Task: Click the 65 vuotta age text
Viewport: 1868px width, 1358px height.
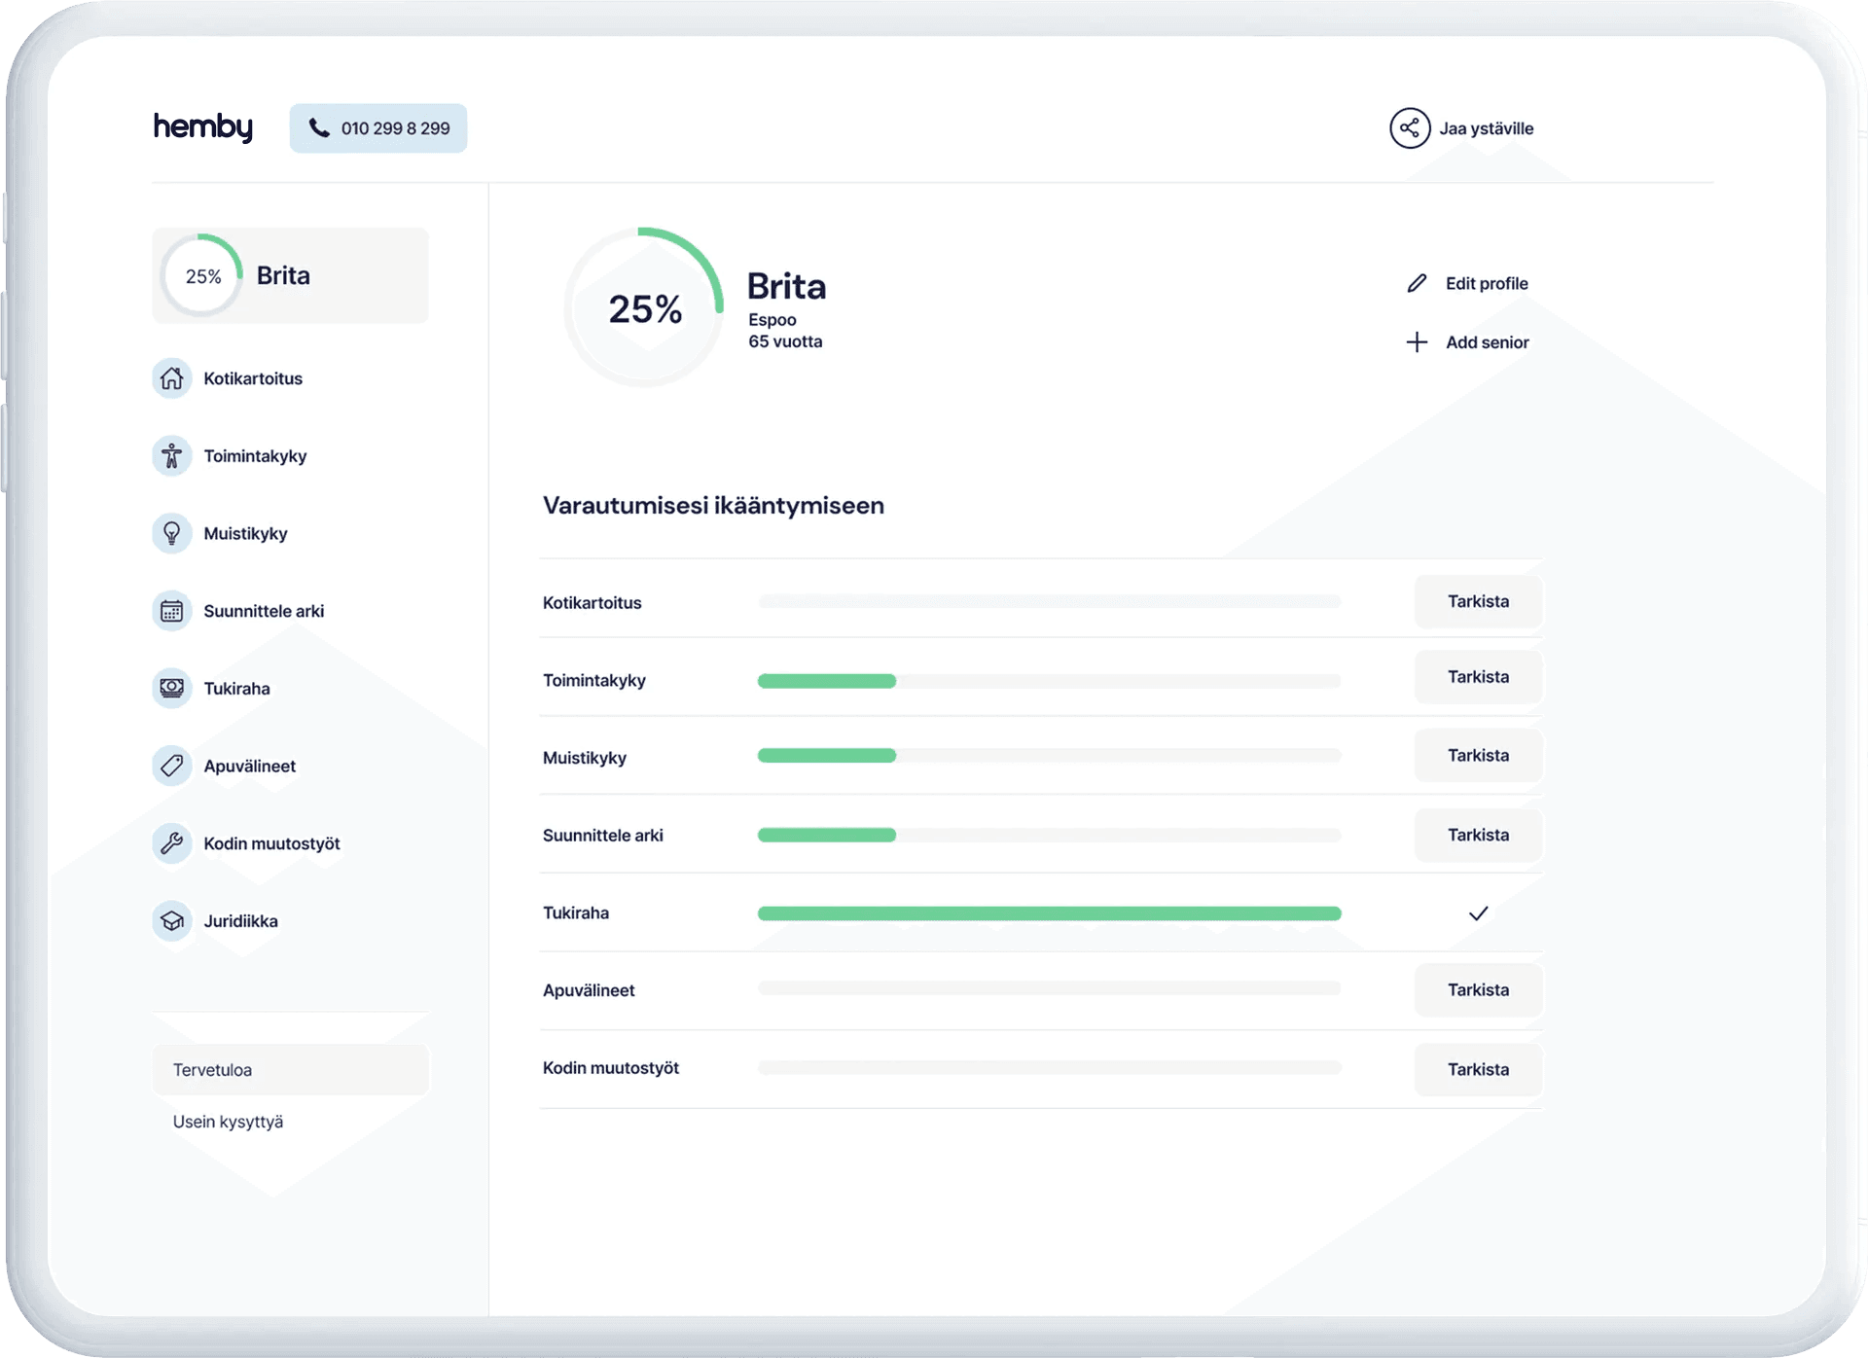Action: point(785,341)
